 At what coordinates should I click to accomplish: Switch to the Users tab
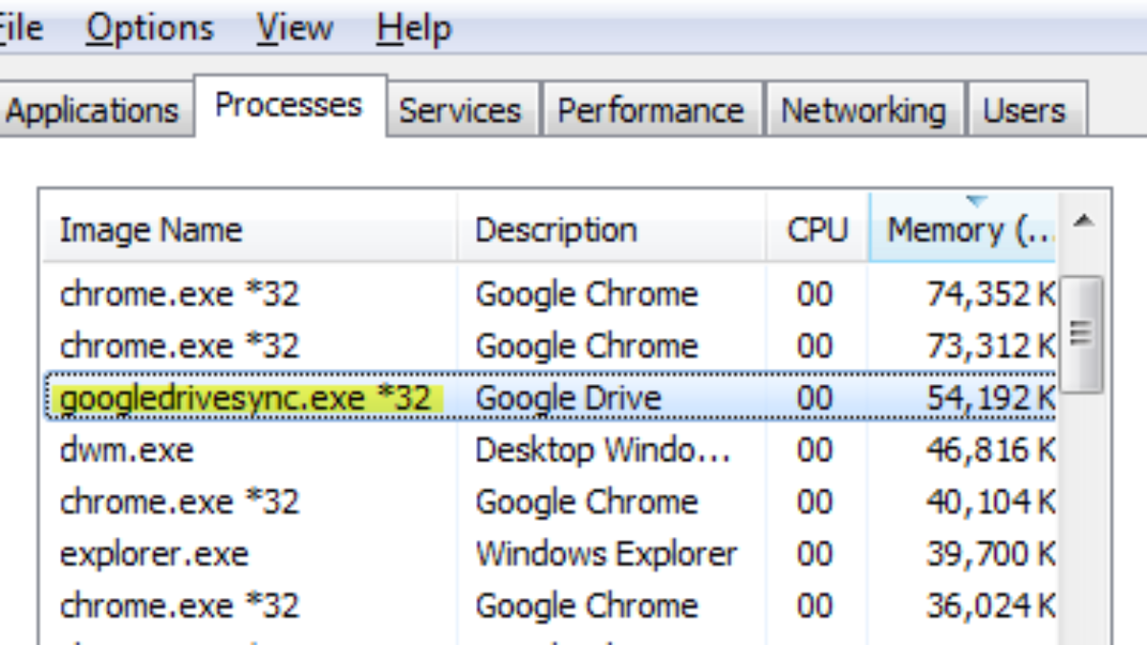pyautogui.click(x=1025, y=111)
